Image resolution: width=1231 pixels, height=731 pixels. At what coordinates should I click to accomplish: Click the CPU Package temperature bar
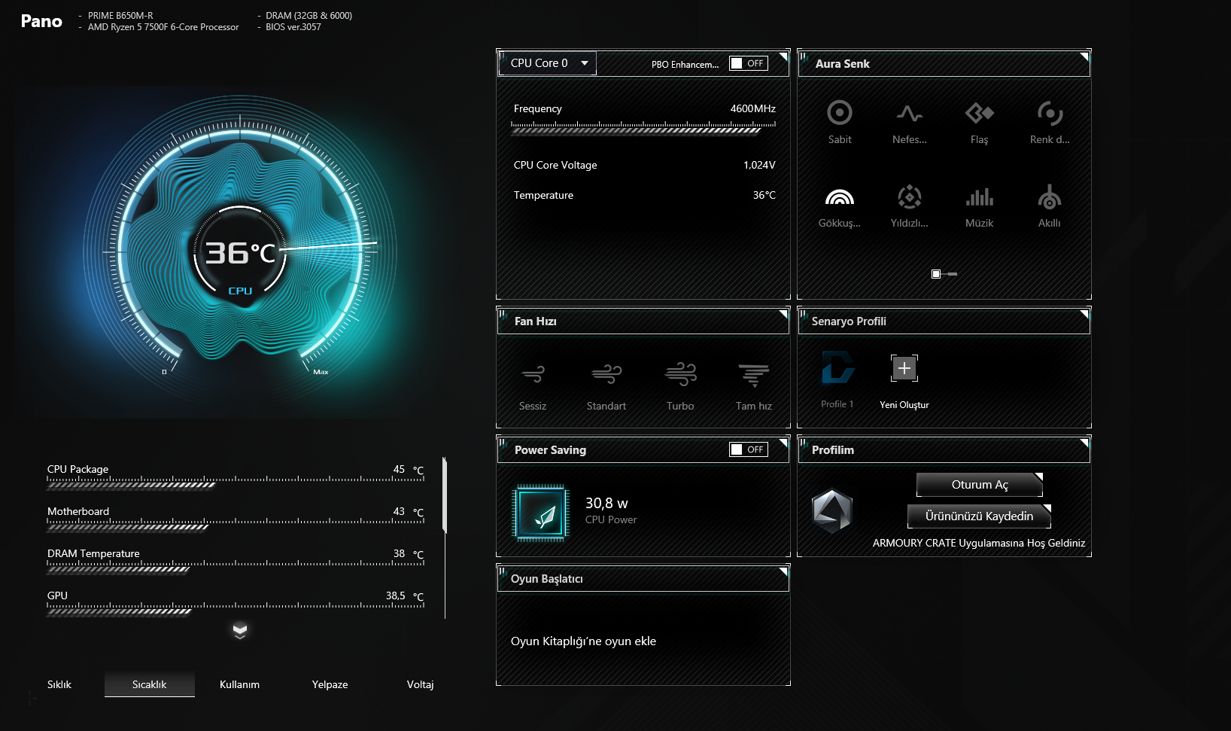(x=236, y=483)
